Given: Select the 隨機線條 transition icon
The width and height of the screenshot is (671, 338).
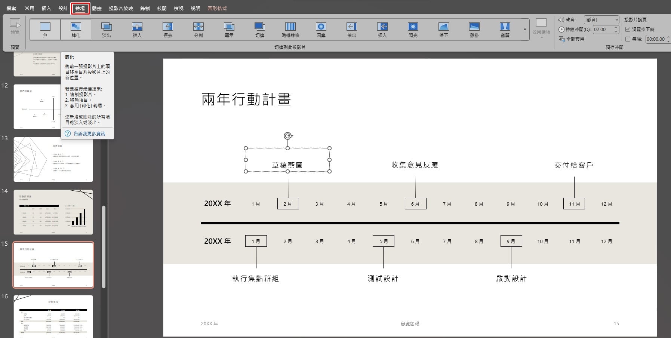Looking at the screenshot, I should [x=290, y=30].
